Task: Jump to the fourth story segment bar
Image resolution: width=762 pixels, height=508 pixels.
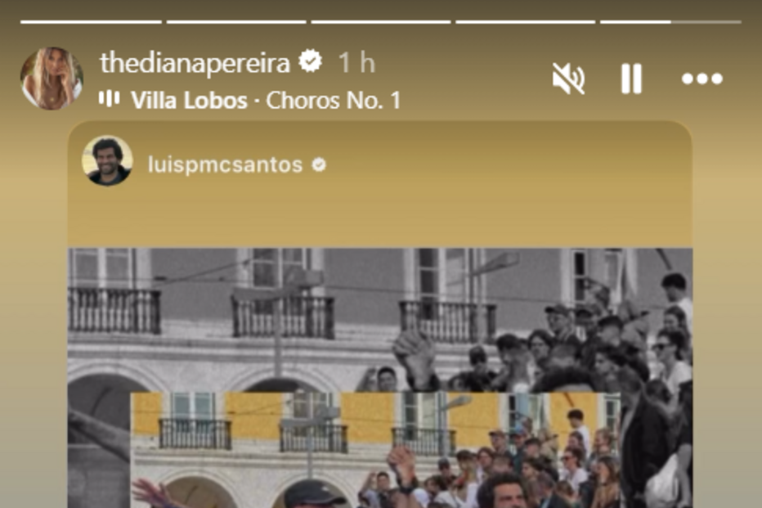Action: click(x=526, y=22)
